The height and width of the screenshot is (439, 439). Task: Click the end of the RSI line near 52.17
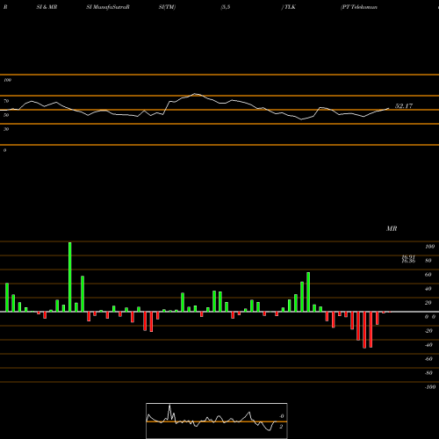point(389,109)
